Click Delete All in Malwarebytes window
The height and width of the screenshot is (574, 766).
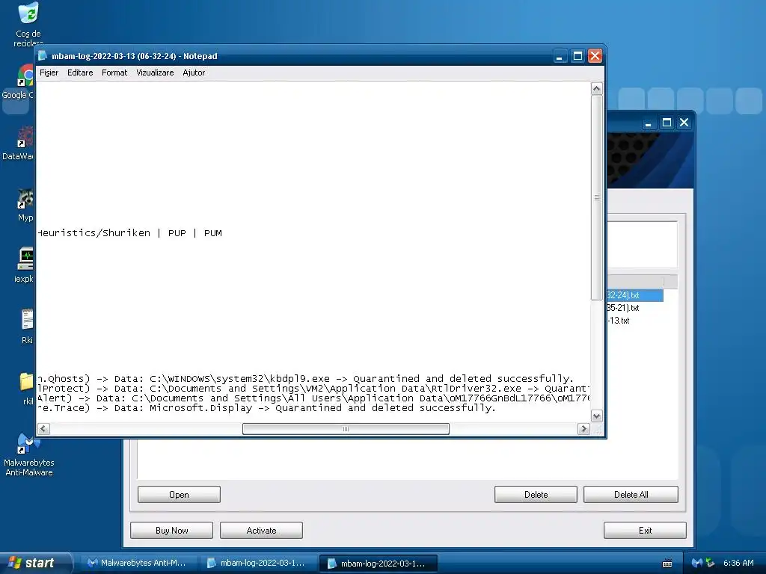(x=631, y=495)
